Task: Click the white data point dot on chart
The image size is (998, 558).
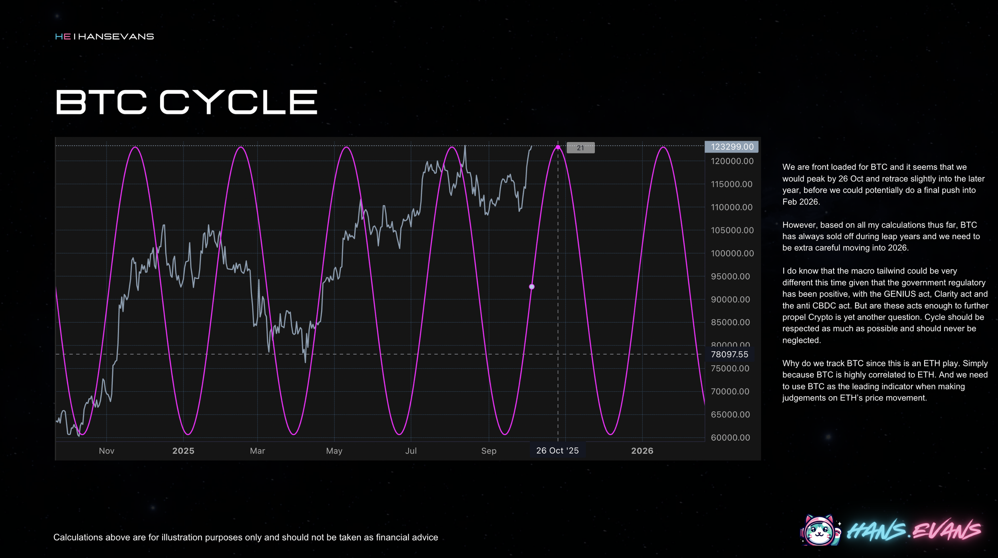Action: tap(532, 286)
